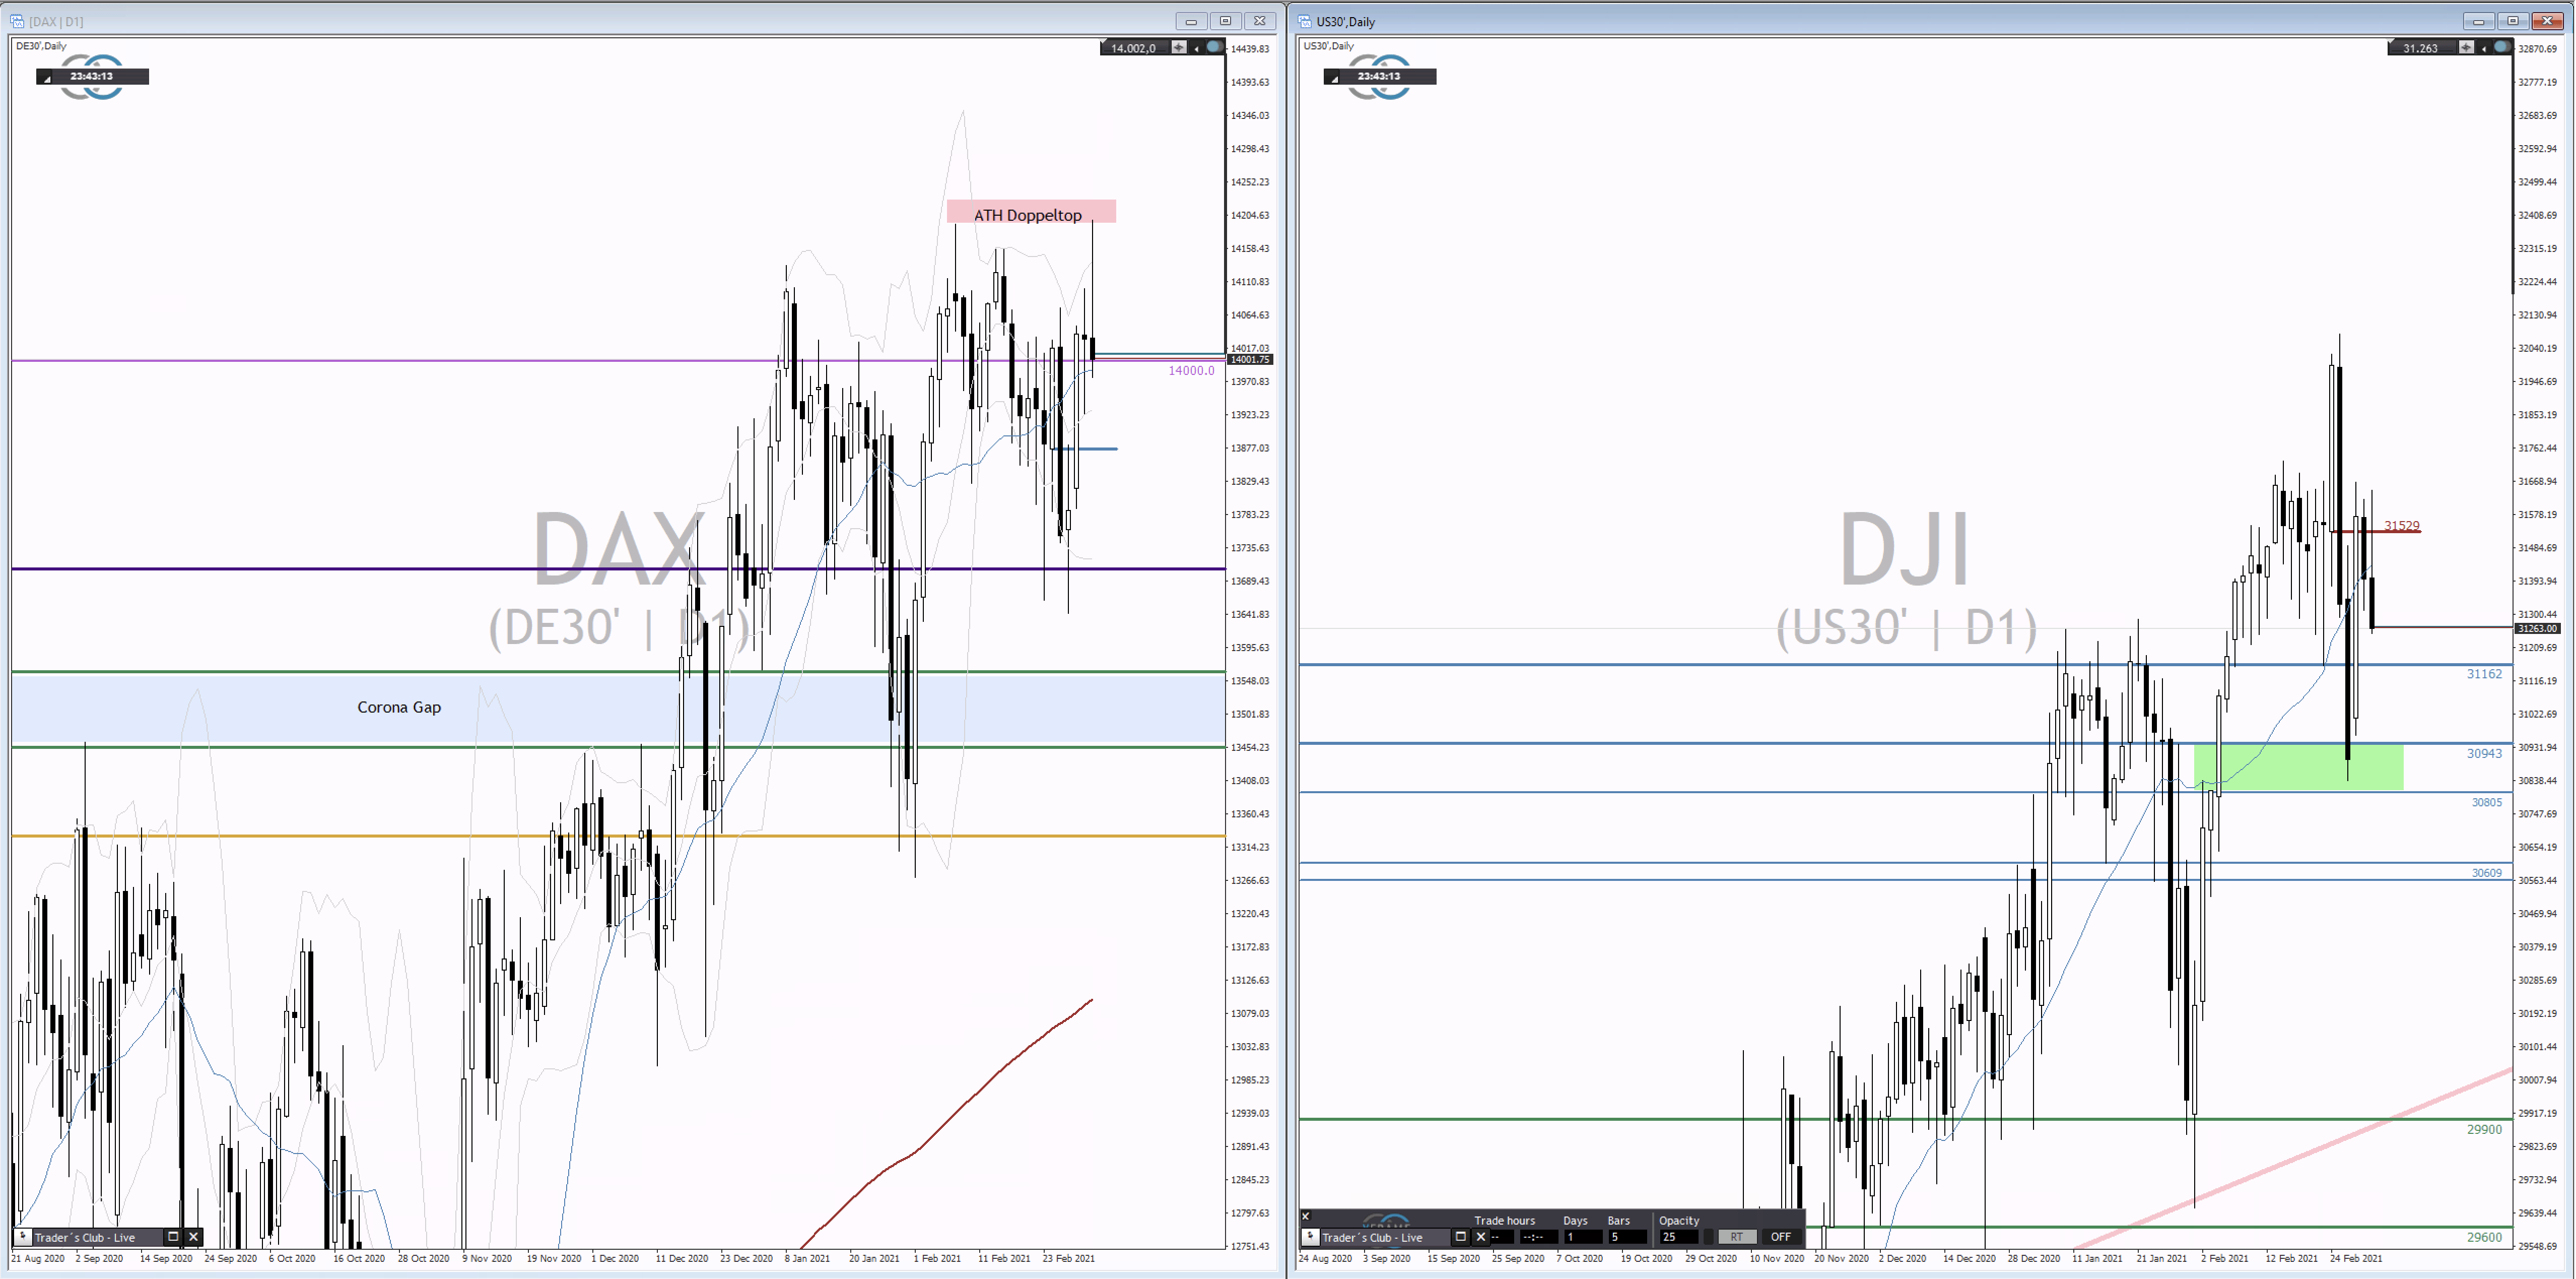Click the left arrow in DAX price panel
The height and width of the screenshot is (1279, 2576).
point(1197,49)
